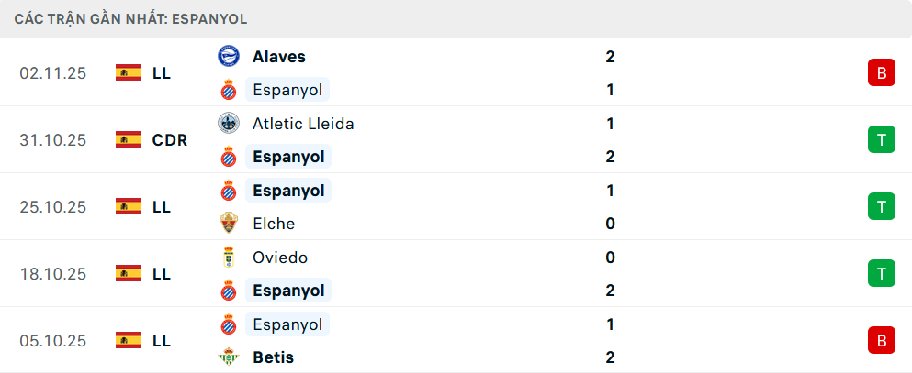The height and width of the screenshot is (373, 912).
Task: Open the Oviedo team link
Action: [x=279, y=258]
